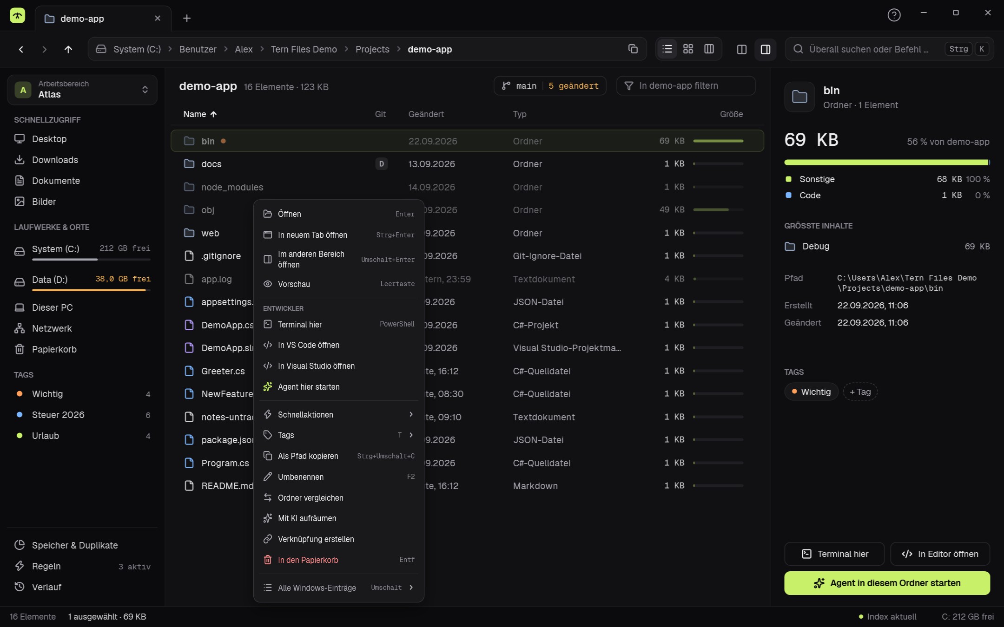Open the help question mark icon
This screenshot has height=627, width=1004.
click(x=894, y=15)
